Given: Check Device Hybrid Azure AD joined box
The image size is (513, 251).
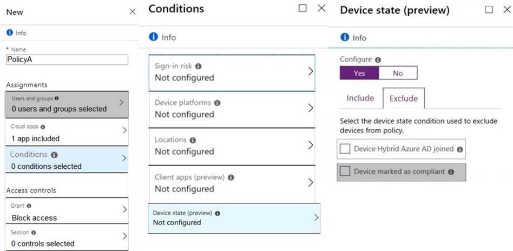Looking at the screenshot, I should pyautogui.click(x=345, y=149).
